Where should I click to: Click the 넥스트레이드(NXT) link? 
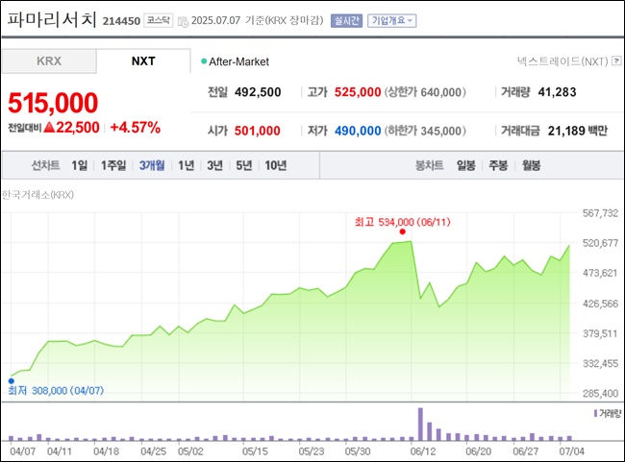click(x=562, y=61)
